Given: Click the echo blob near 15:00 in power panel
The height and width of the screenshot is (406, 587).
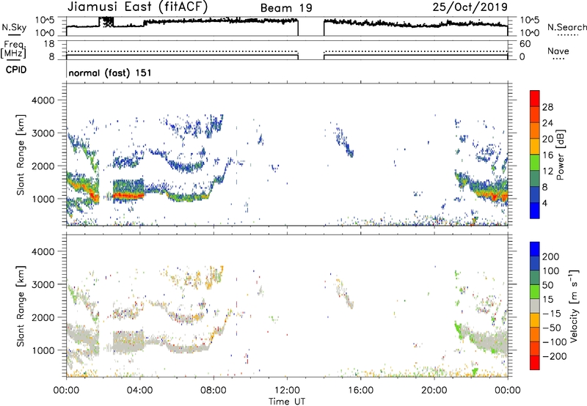Looking at the screenshot, I should (x=345, y=141).
